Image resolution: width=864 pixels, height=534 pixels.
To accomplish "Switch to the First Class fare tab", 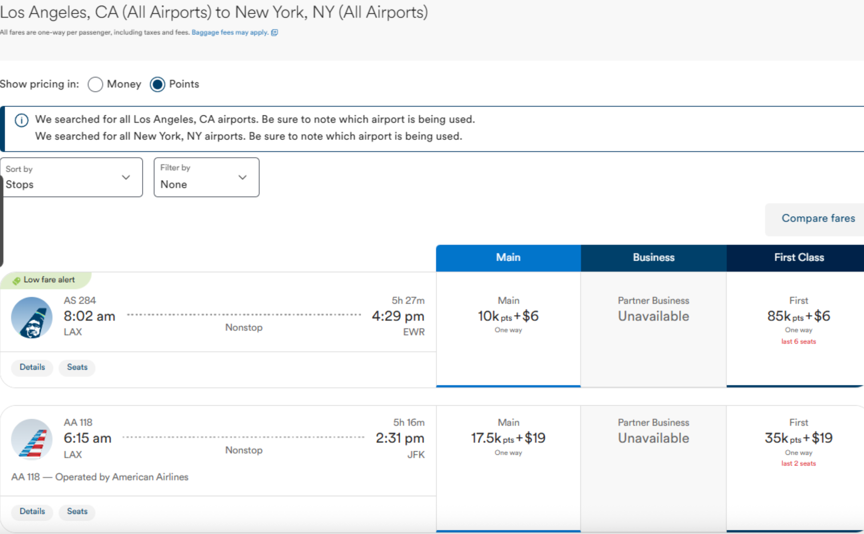I will [799, 258].
